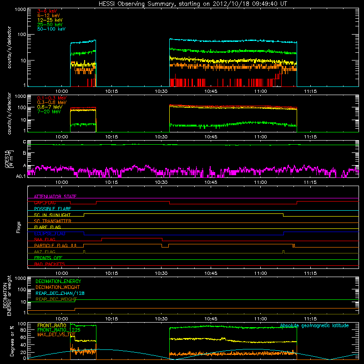
Task: Click the Absolute geomagnetic latitude label
Action: coord(314,325)
